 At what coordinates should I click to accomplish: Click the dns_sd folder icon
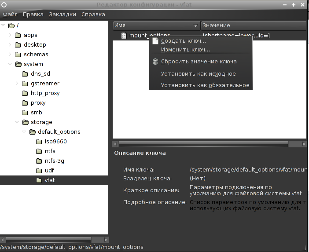tap(25, 74)
